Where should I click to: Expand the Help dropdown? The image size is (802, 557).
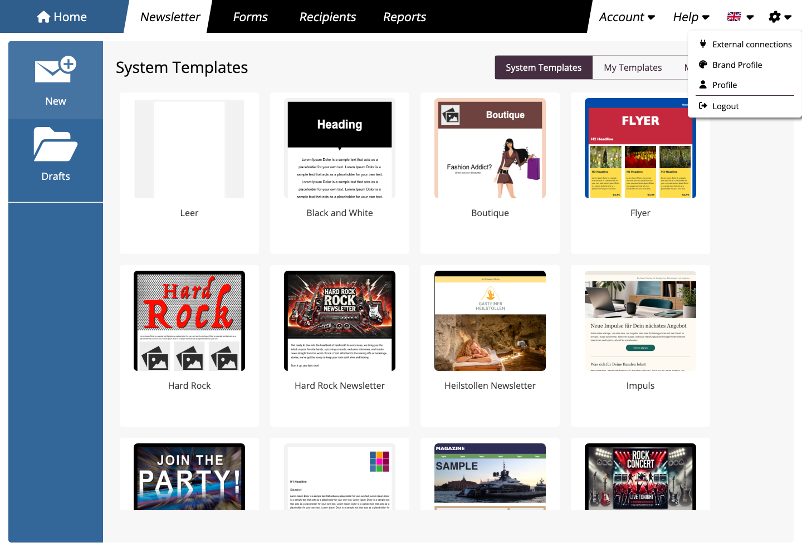(691, 17)
